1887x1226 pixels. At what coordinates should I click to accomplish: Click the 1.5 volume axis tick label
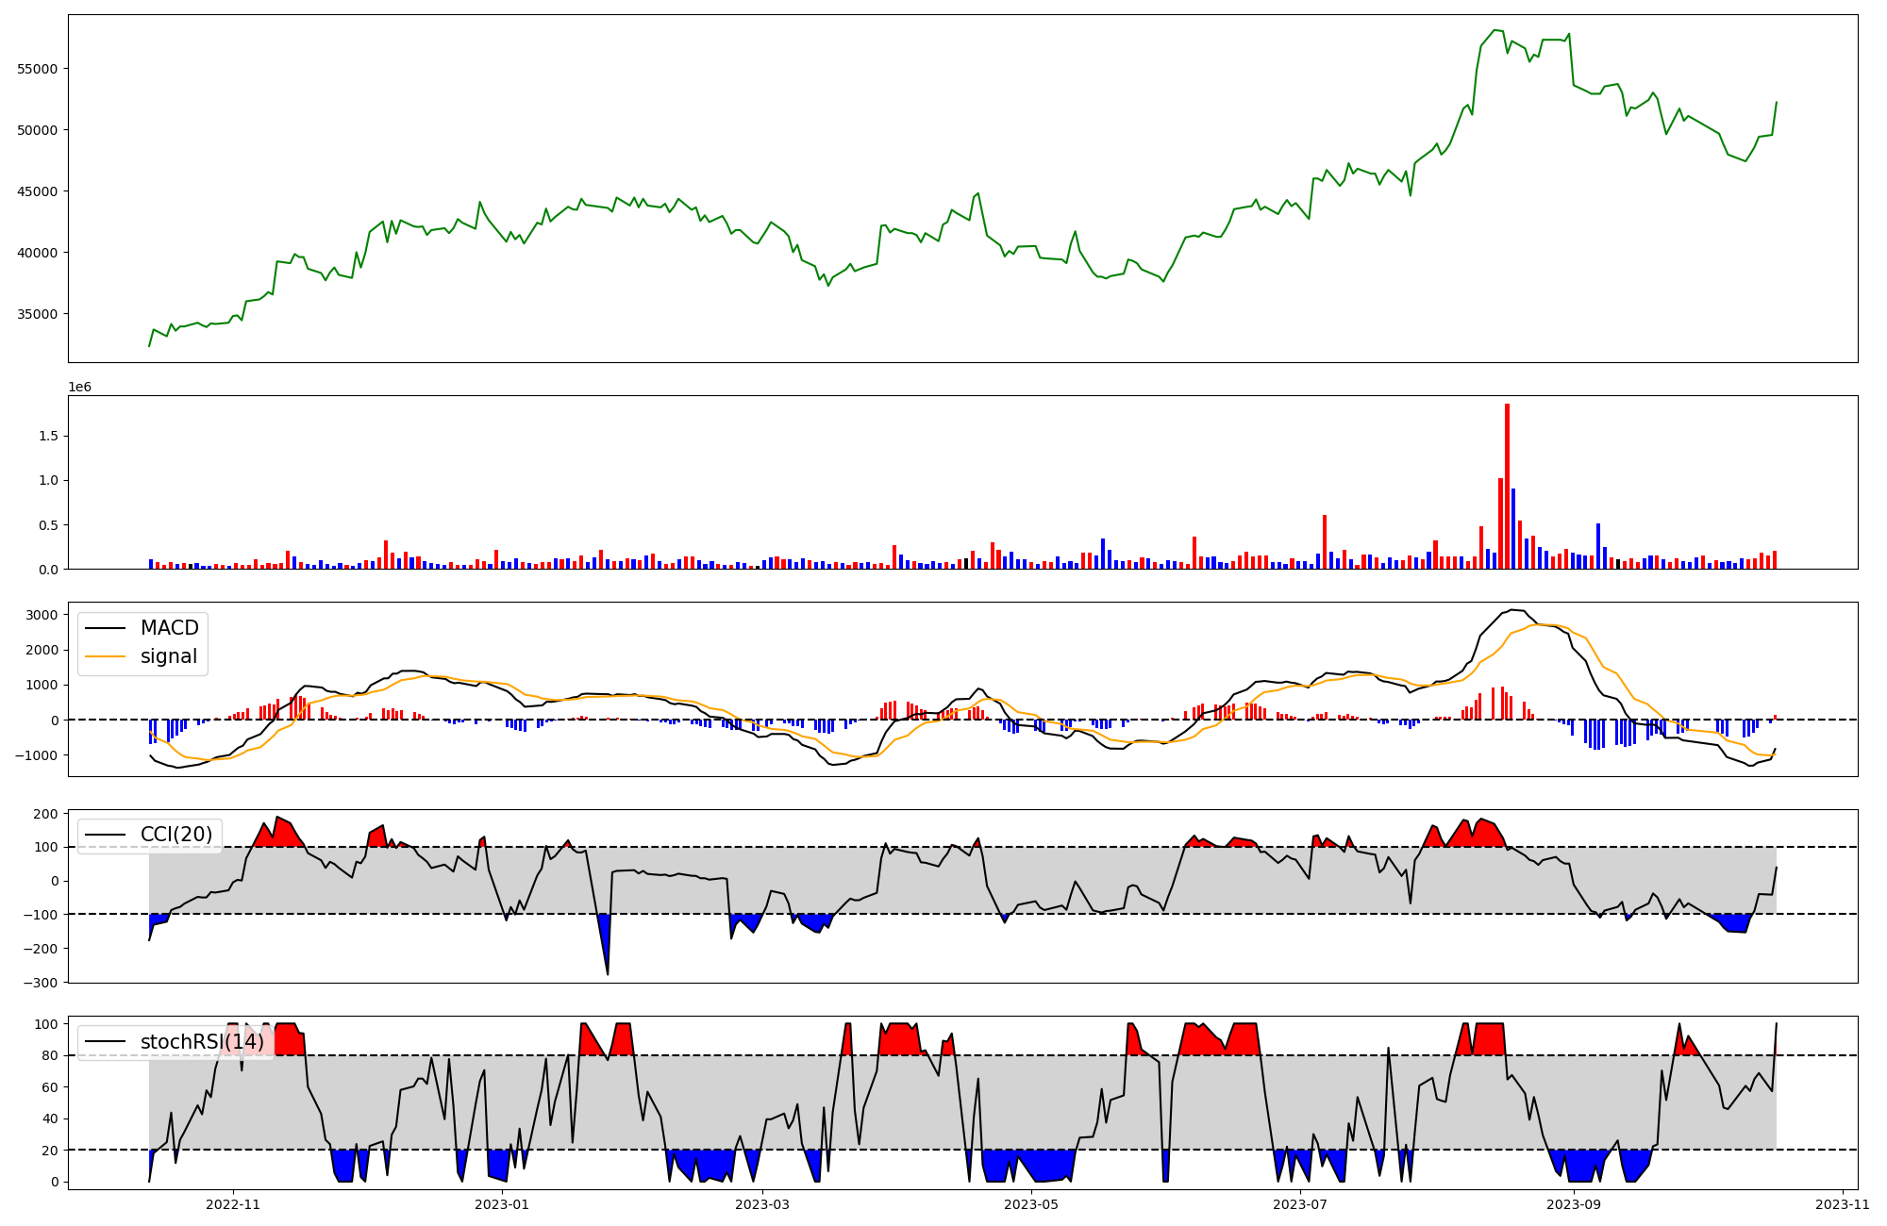click(x=49, y=436)
